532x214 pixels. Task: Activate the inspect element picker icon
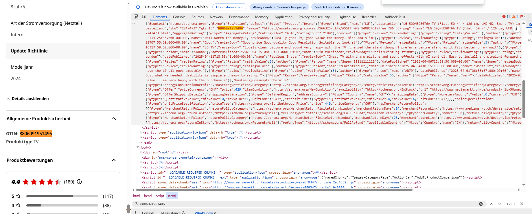[136, 17]
